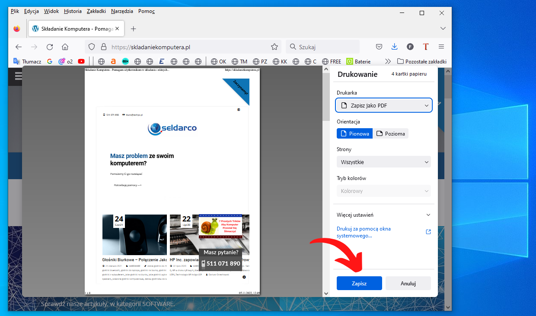
Task: Open the KK bookmark
Action: click(x=280, y=61)
